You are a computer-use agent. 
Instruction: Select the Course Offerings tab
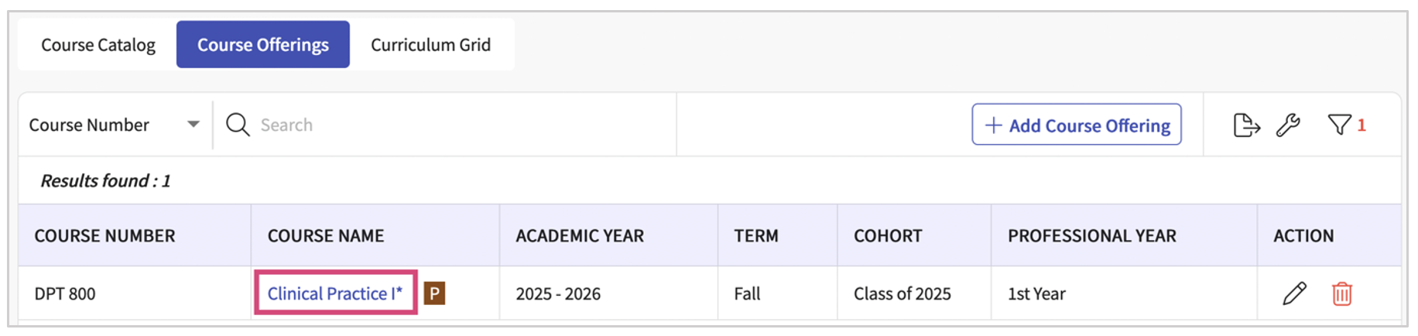[x=263, y=45]
